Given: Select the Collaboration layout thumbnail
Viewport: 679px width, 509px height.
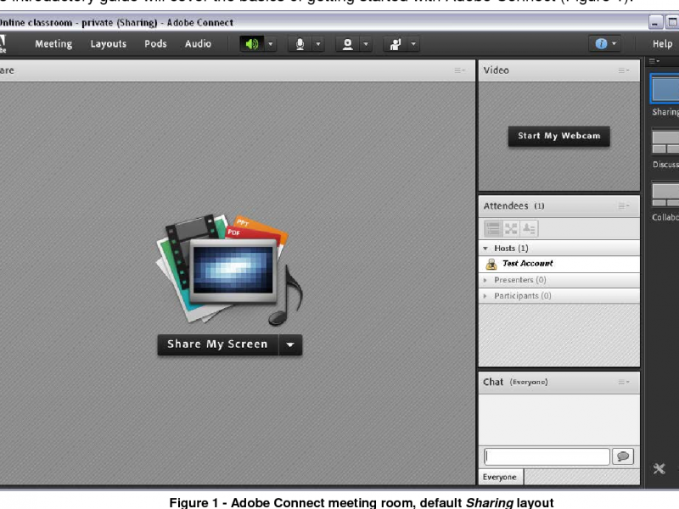Looking at the screenshot, I should (x=665, y=195).
